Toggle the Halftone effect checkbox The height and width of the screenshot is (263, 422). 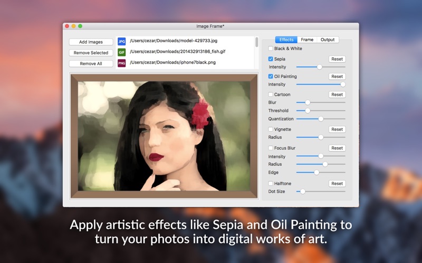pos(271,184)
